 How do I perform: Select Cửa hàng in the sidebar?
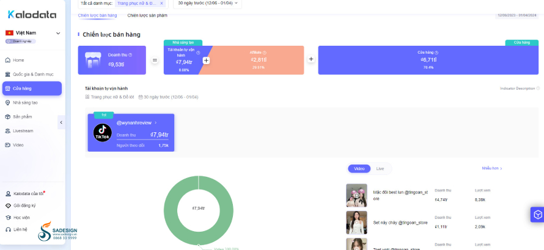click(32, 88)
